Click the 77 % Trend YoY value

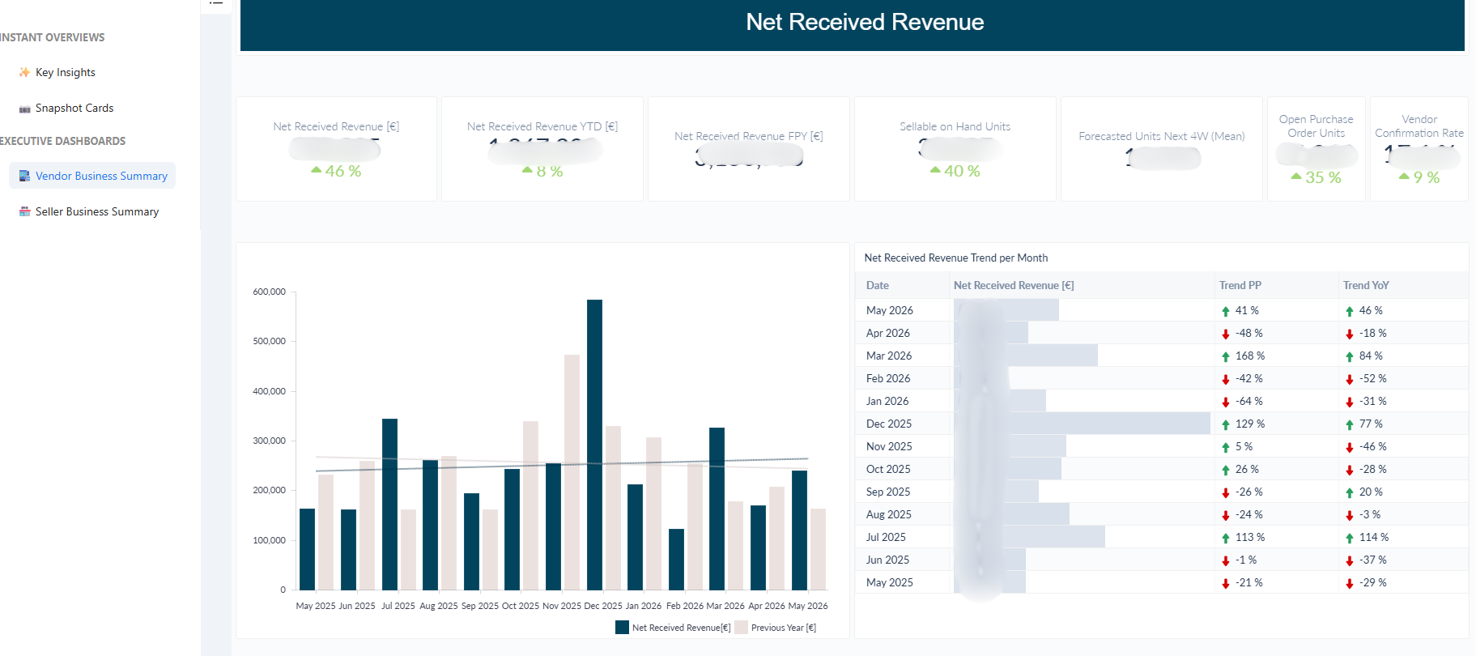(1371, 424)
